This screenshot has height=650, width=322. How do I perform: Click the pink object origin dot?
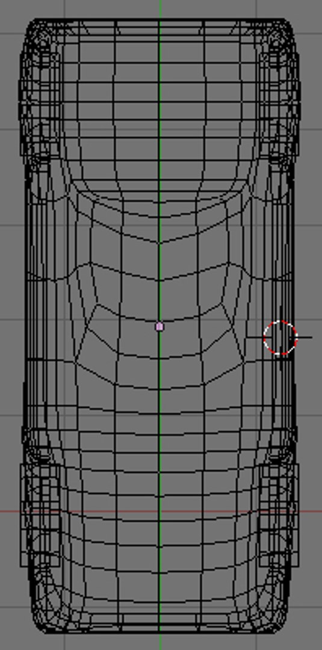[x=159, y=327]
